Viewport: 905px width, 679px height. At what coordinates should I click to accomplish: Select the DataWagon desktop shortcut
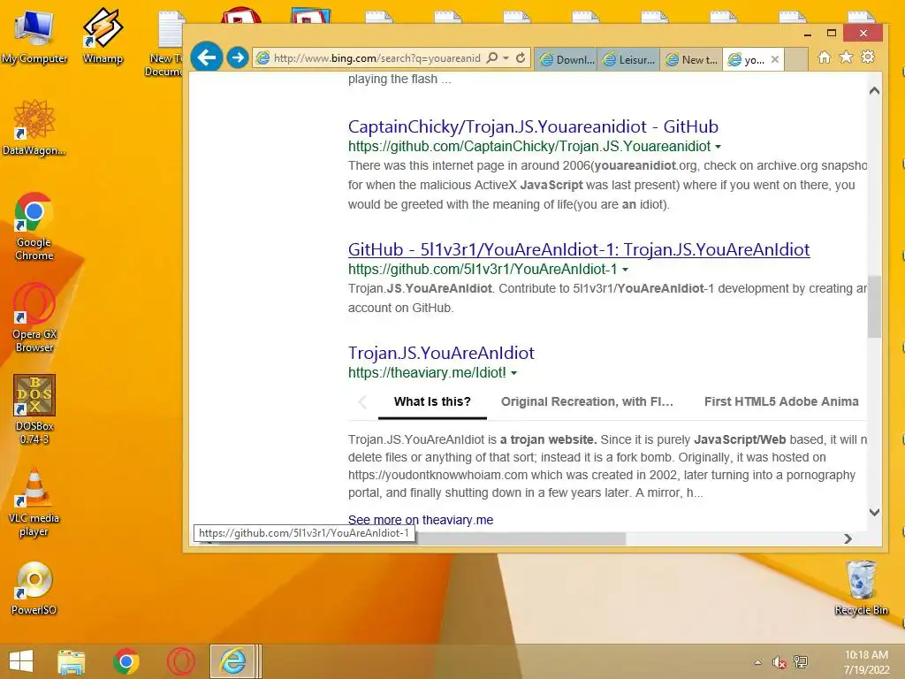tap(34, 127)
